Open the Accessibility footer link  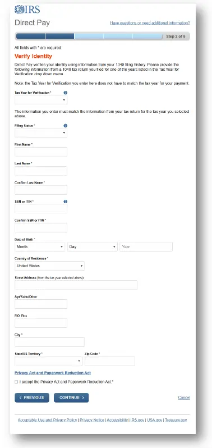click(x=117, y=420)
